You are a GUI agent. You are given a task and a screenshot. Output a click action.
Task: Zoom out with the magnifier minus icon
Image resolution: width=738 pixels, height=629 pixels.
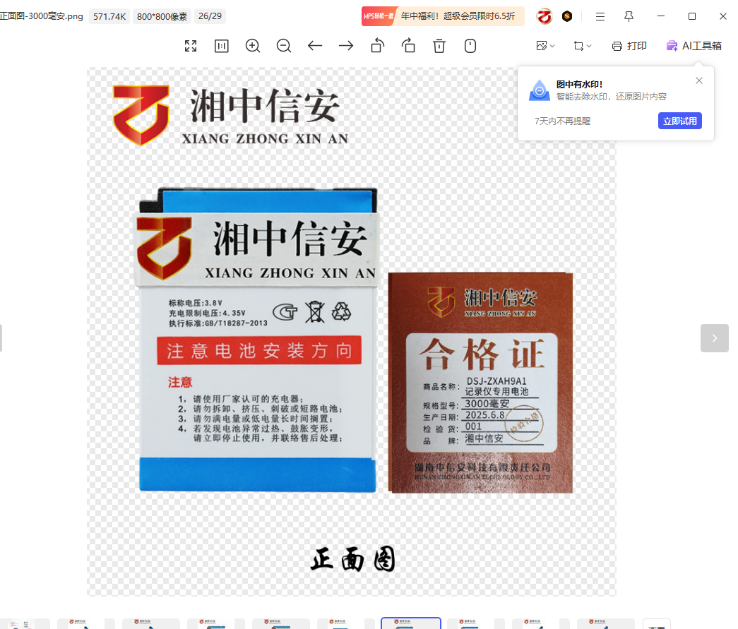click(x=284, y=46)
